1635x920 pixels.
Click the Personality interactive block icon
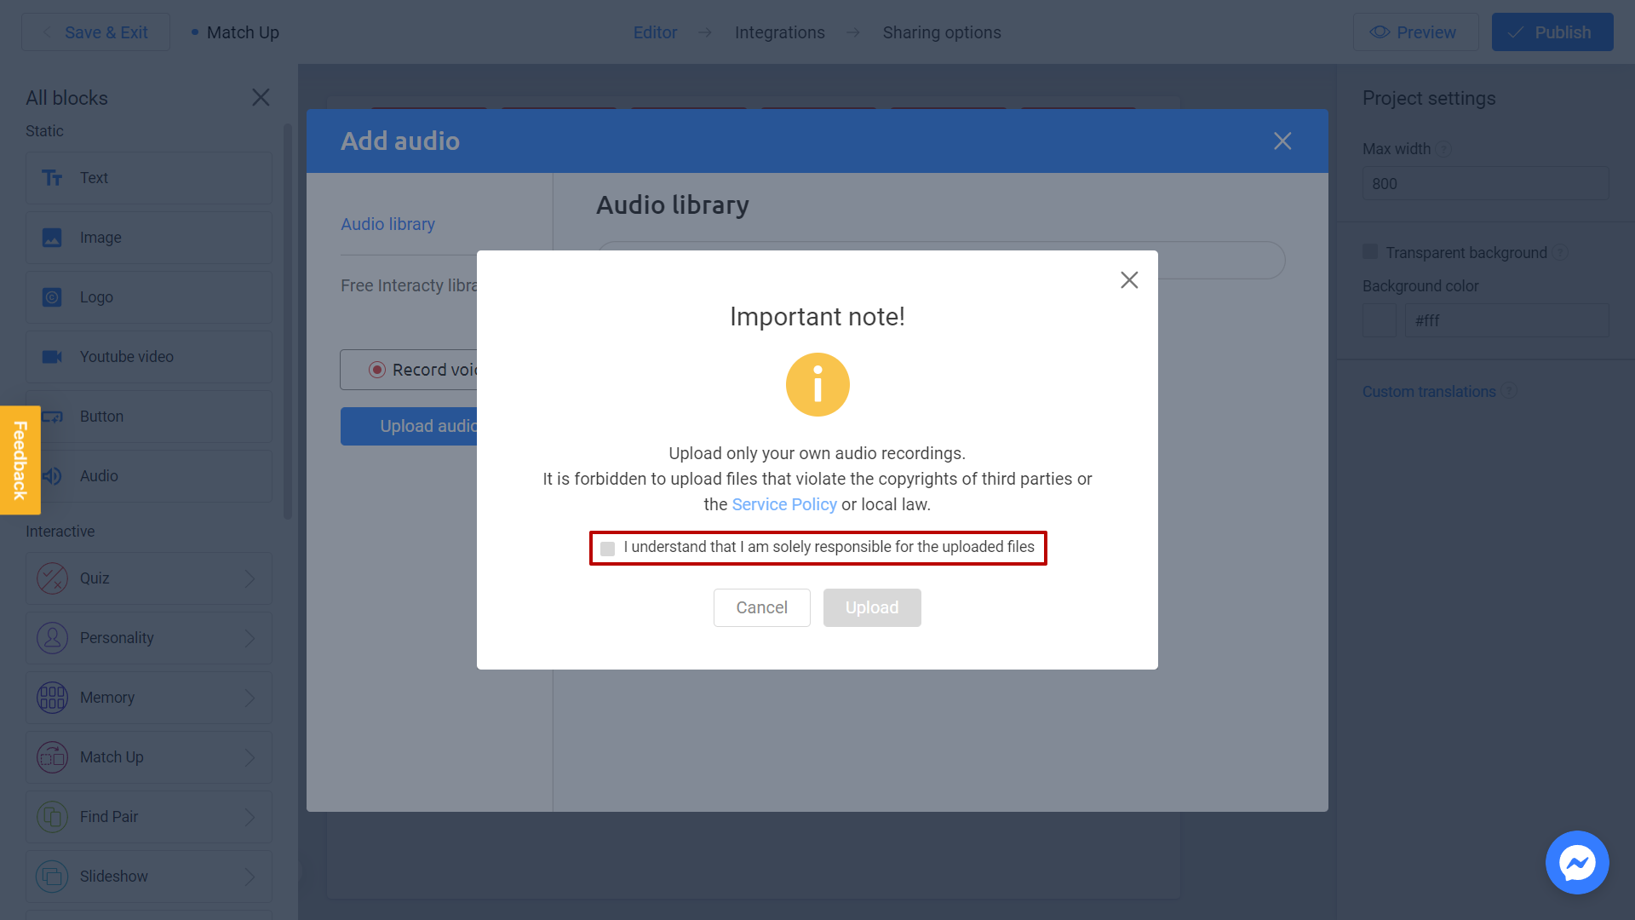tap(52, 638)
